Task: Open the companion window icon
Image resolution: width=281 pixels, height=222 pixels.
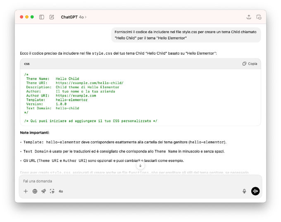Action: (x=259, y=17)
